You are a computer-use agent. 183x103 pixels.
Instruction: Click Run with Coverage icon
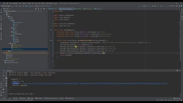tap(155, 6)
